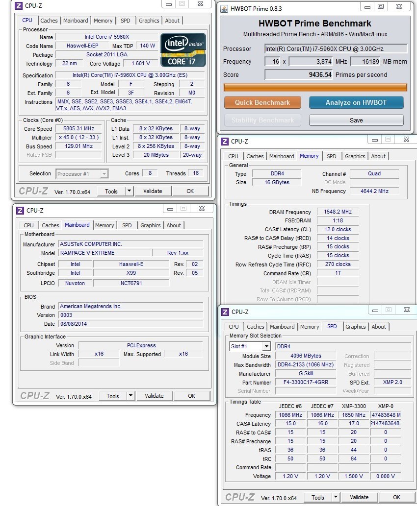The height and width of the screenshot is (506, 417).
Task: Click the CPU-Z icon in the SPD window title bar
Action: 225,312
